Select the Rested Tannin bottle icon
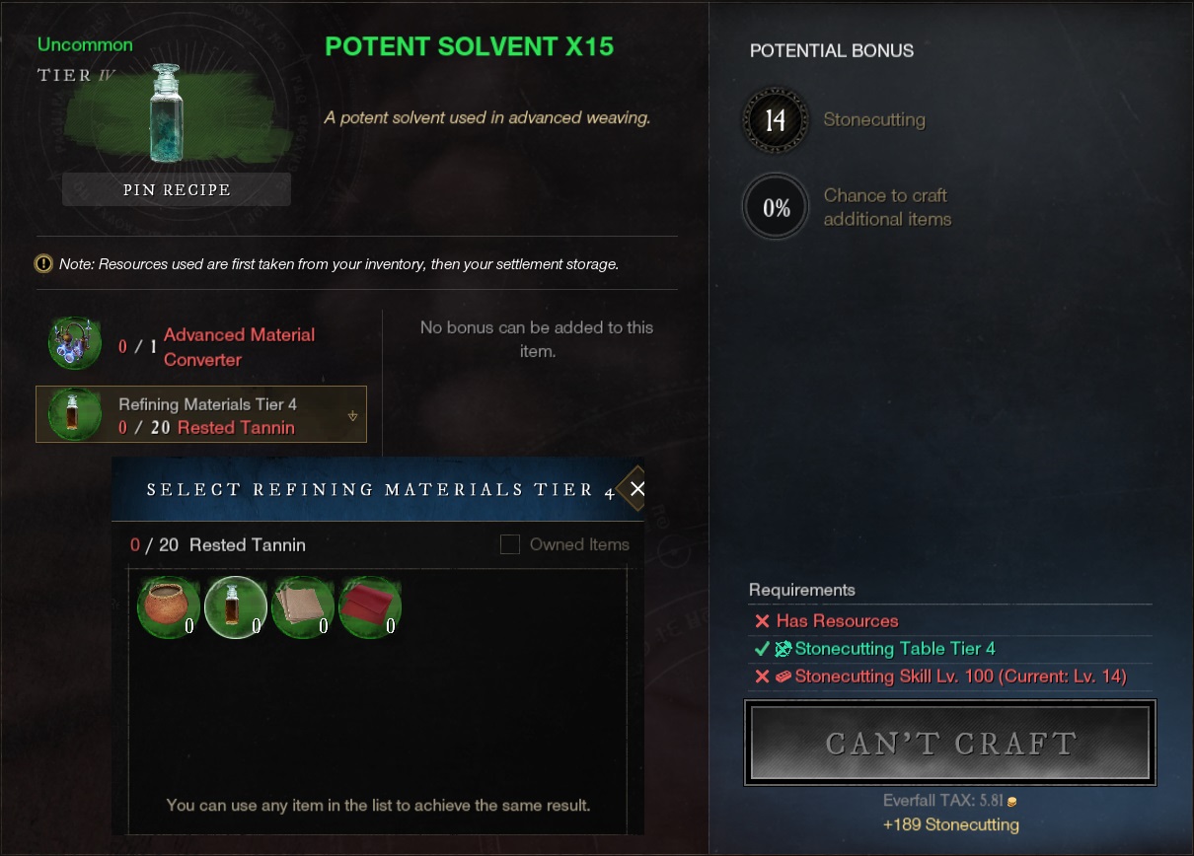 tap(235, 607)
